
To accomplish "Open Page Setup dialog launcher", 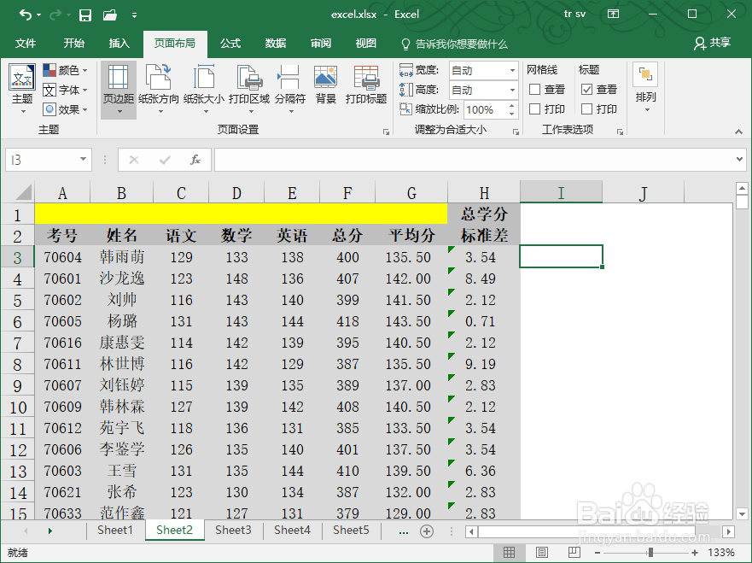I will click(x=386, y=132).
